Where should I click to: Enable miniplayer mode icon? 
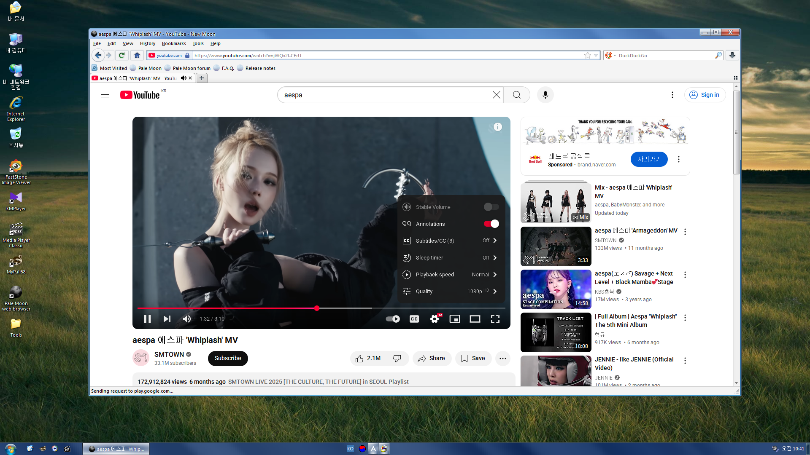click(455, 319)
